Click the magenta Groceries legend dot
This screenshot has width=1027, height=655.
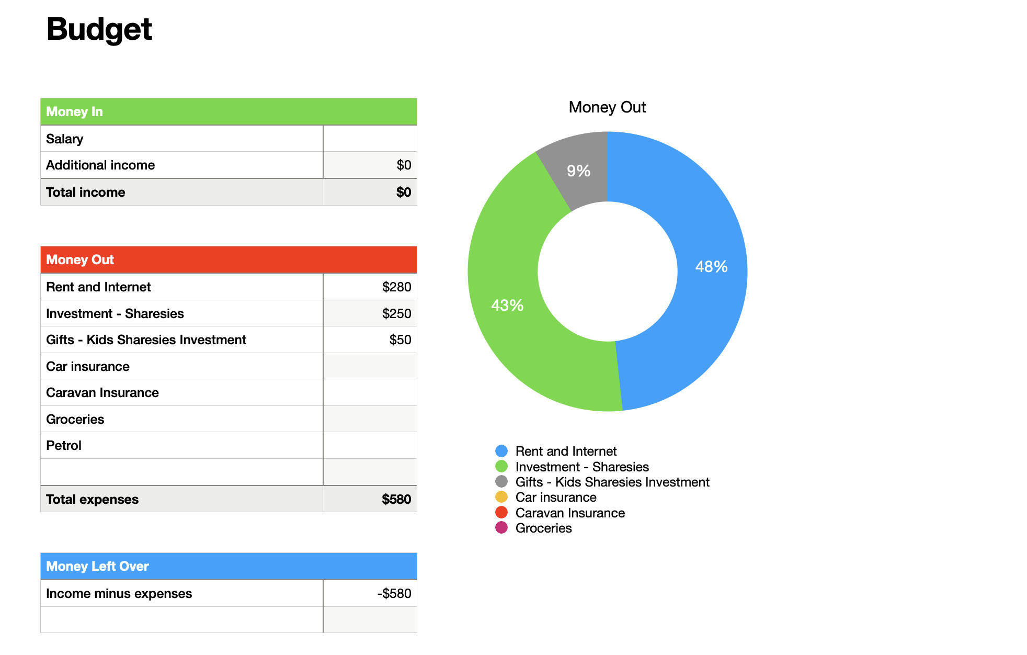point(501,527)
